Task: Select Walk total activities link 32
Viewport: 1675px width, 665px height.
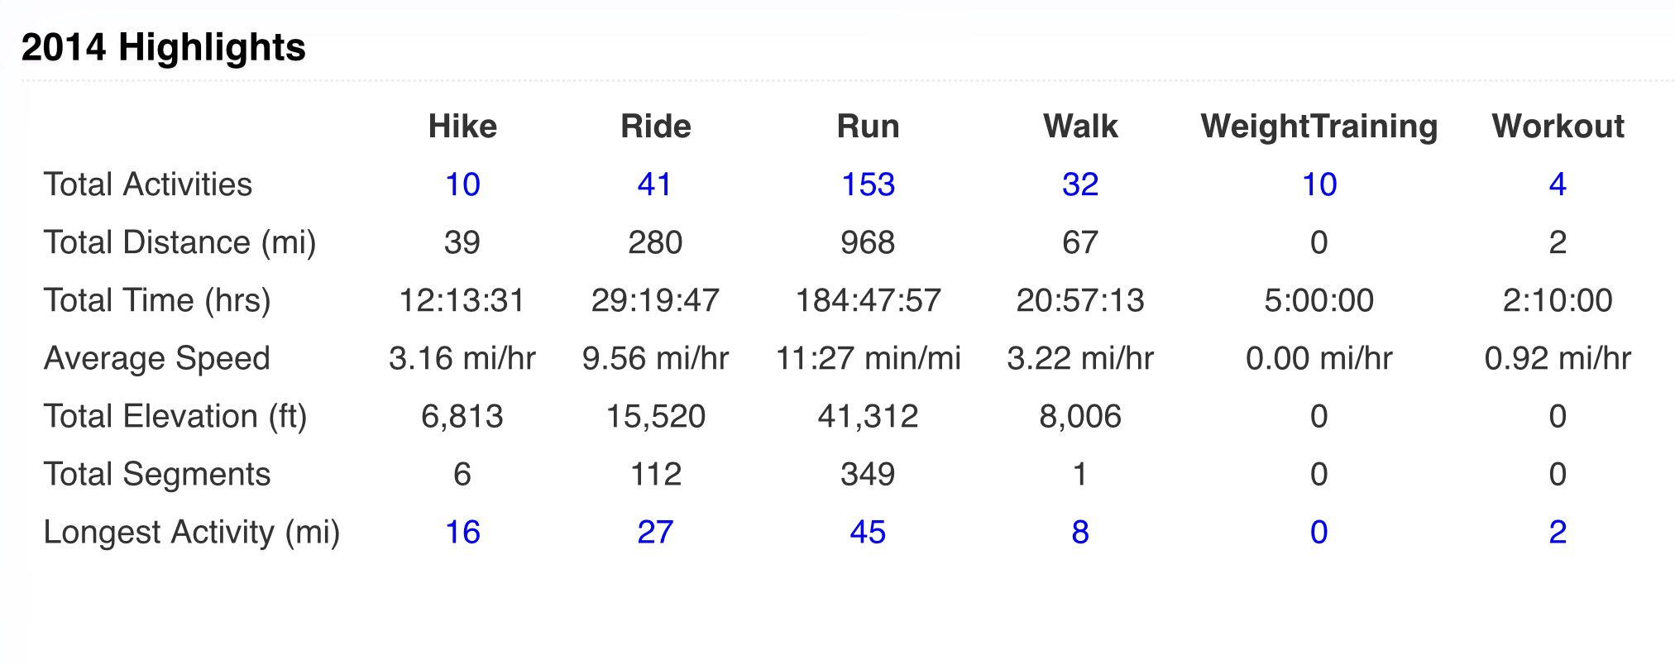Action: tap(1080, 184)
